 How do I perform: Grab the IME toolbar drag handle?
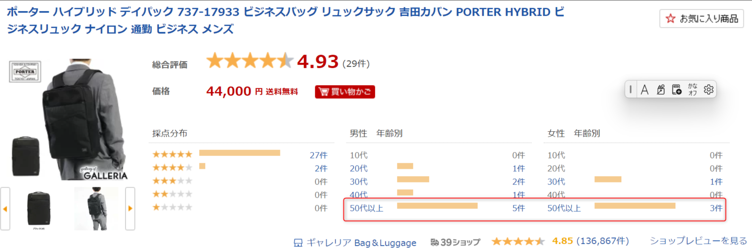coord(630,90)
